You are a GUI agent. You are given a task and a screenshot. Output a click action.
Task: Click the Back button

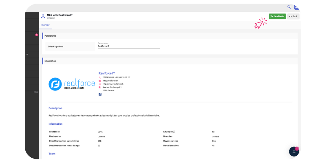293,16
